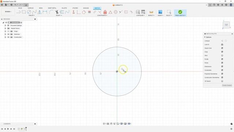The height and width of the screenshot is (132, 234).
Task: Toggle the Profile checkbox
Action: (x=222, y=59)
